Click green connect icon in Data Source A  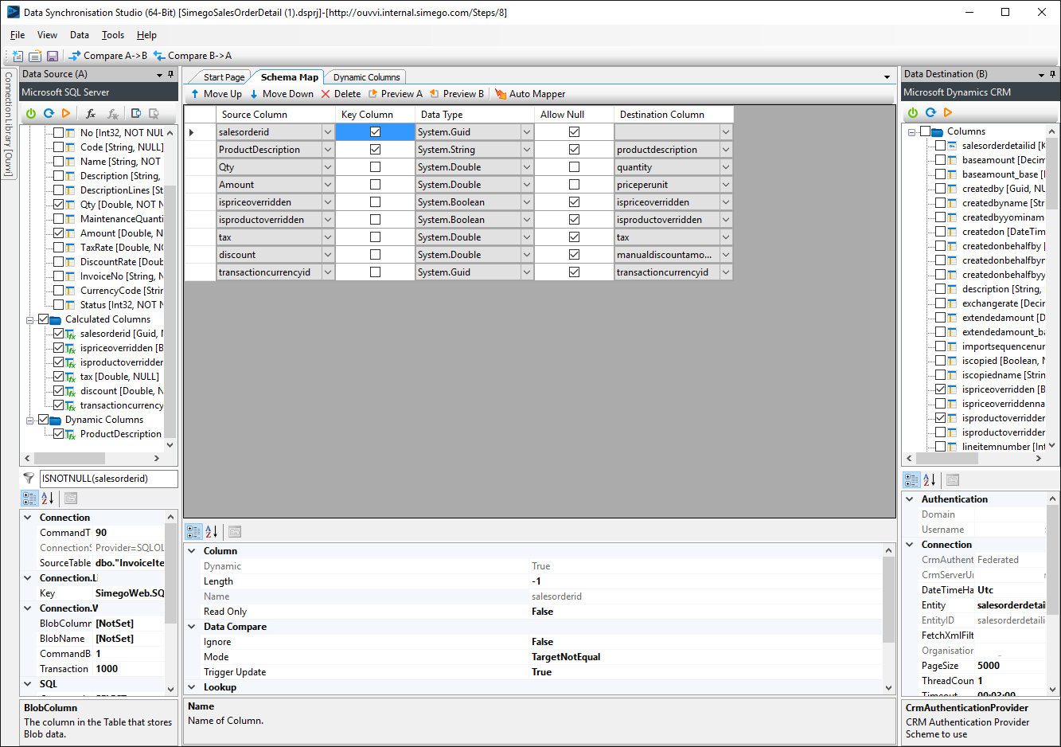coord(31,113)
